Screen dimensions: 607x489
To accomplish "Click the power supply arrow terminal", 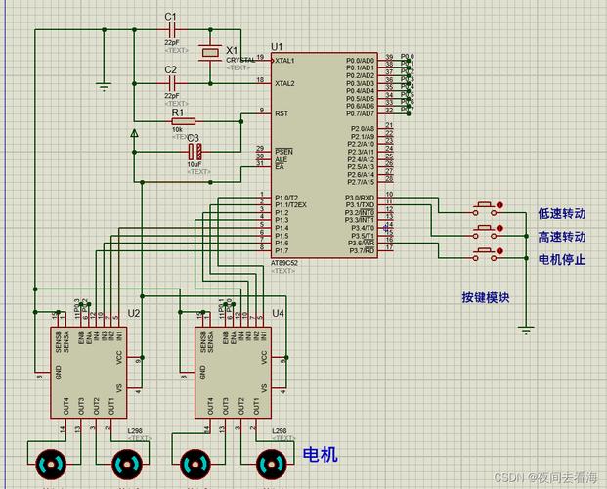I will [134, 133].
